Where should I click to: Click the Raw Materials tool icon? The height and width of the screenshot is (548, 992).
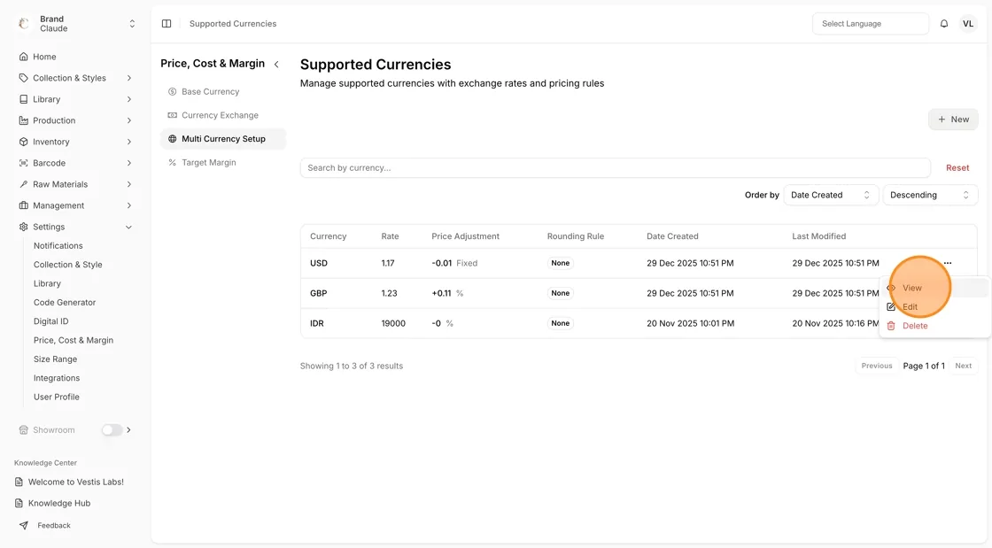23,184
